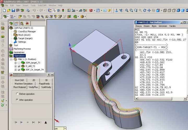
Task: Open the Undo dropdown arrow
Action: [x=38, y=10]
